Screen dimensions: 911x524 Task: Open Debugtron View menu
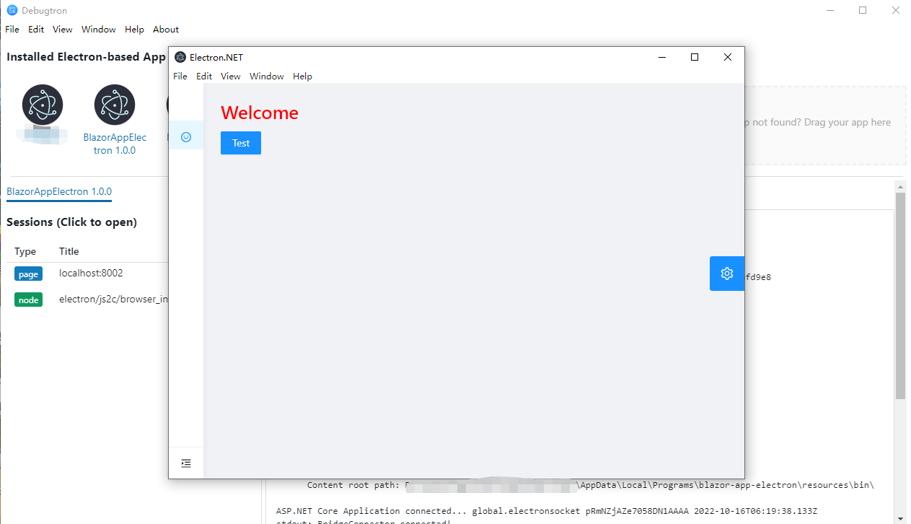tap(63, 30)
